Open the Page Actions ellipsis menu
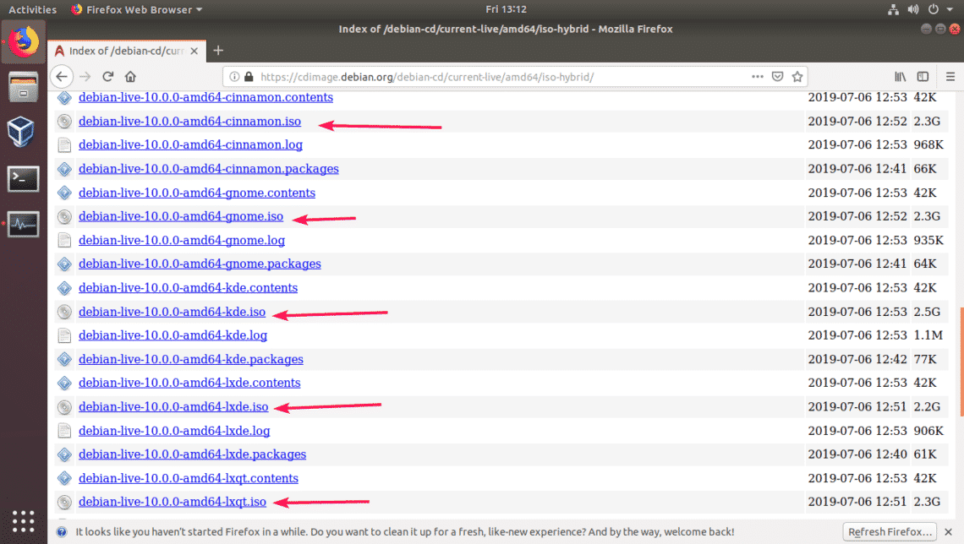The width and height of the screenshot is (964, 544). click(757, 76)
